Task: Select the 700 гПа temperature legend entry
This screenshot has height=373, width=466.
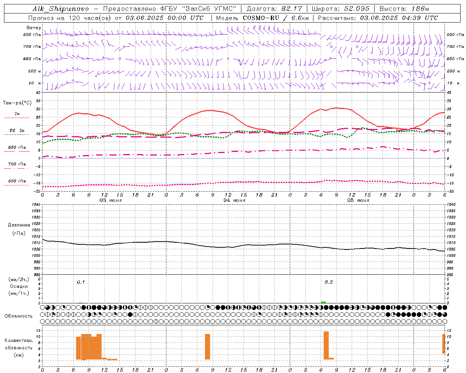Action: pyautogui.click(x=17, y=164)
